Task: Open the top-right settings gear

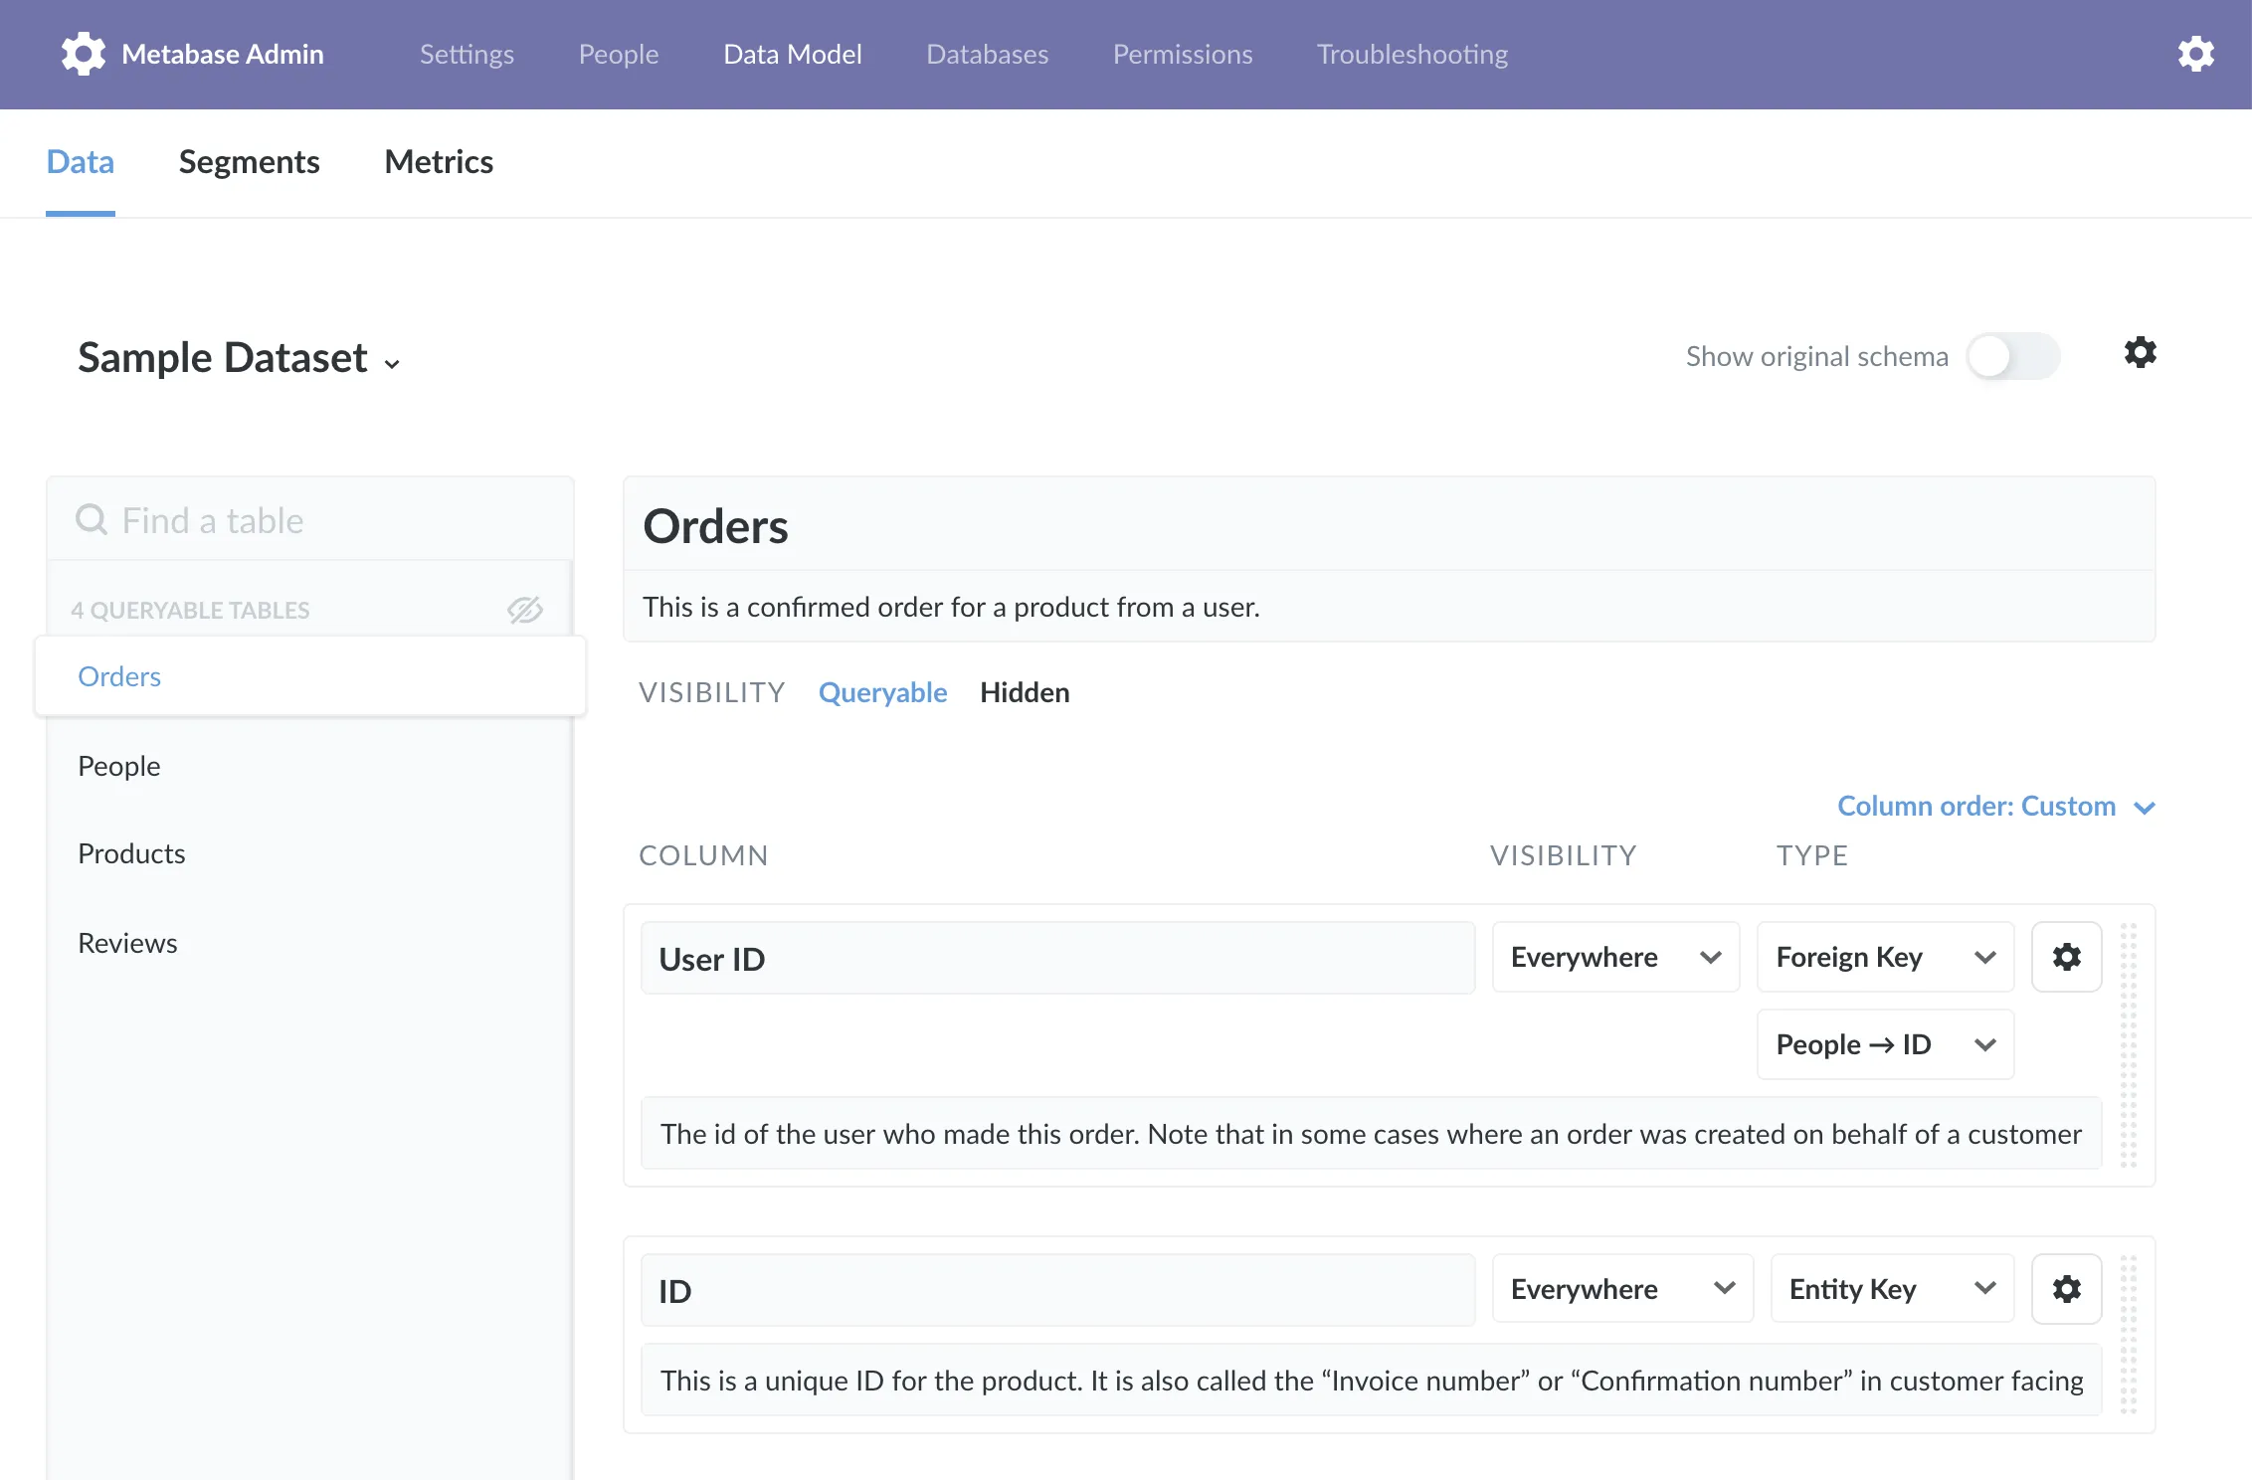Action: point(2196,54)
